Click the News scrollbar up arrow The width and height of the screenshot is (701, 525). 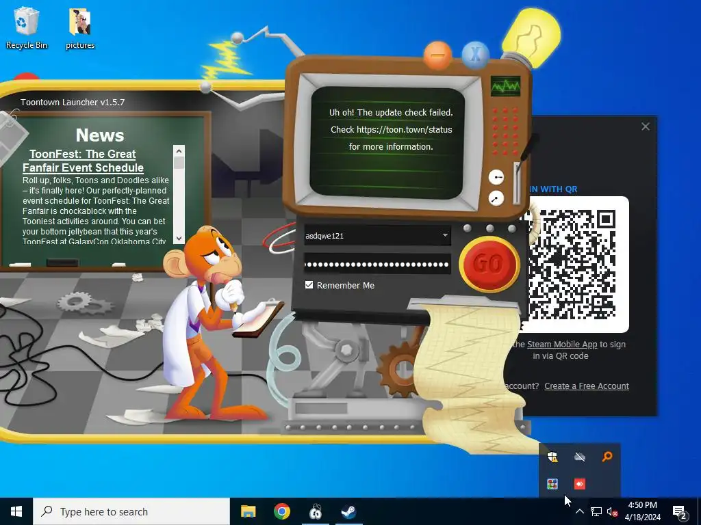[179, 150]
